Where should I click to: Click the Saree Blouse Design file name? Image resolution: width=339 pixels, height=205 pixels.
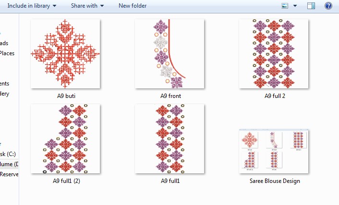275,181
